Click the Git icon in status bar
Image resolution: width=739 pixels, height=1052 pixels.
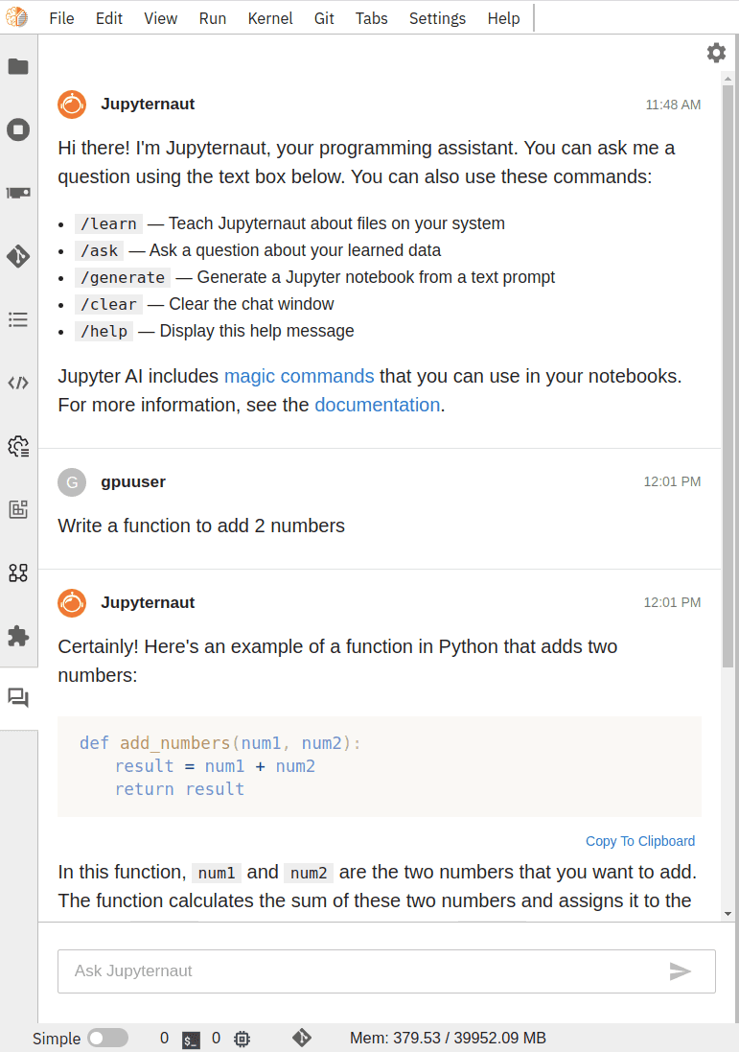(302, 1038)
